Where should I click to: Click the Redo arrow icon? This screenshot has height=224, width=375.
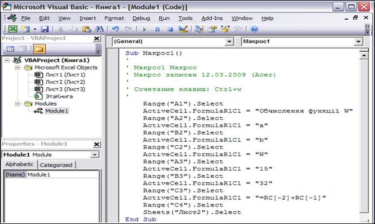coord(128,29)
